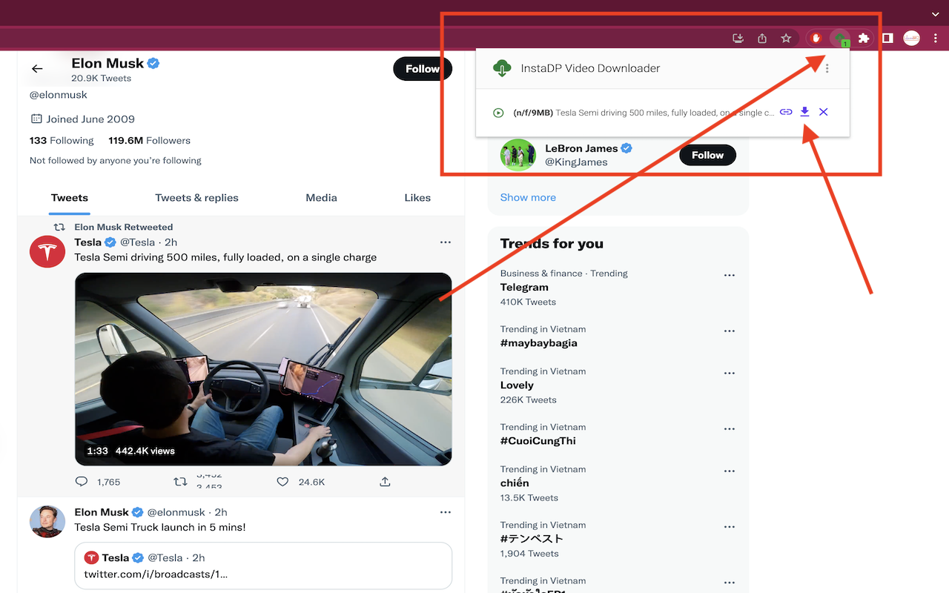Open options for the #maybaybagia trend
The image size is (949, 593).
(x=730, y=331)
